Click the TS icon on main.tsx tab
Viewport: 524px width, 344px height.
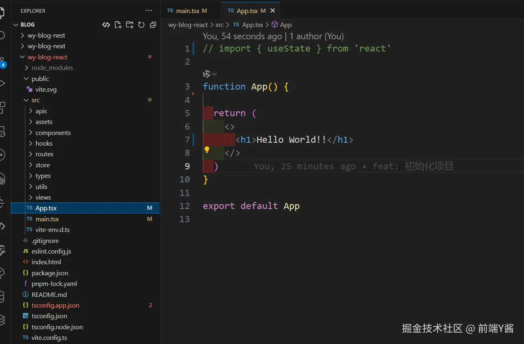(170, 11)
